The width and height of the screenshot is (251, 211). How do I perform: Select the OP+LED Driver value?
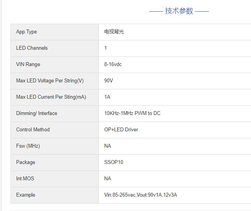pyautogui.click(x=121, y=130)
